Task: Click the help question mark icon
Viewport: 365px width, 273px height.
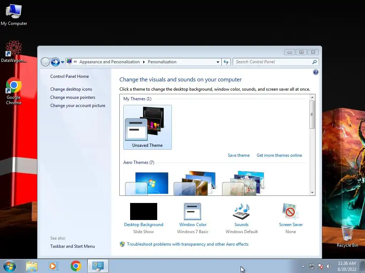Action: click(316, 72)
